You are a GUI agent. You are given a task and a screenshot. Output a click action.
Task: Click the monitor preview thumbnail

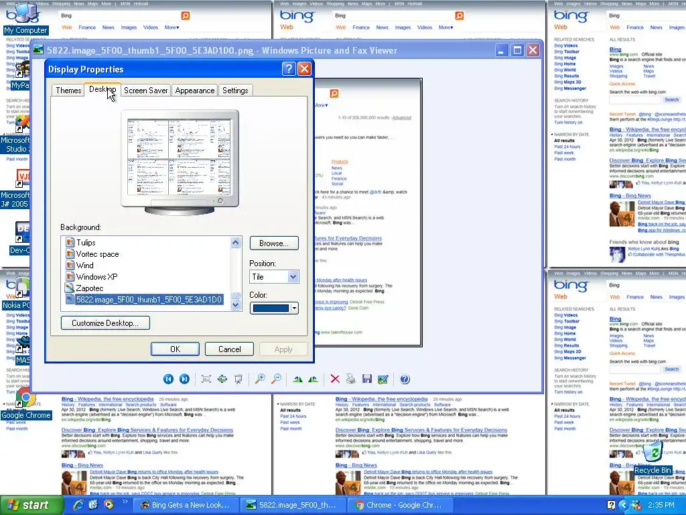[x=180, y=157]
